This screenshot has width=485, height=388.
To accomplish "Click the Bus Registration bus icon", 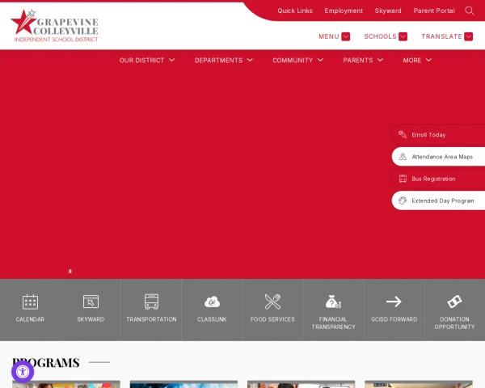I will click(403, 179).
